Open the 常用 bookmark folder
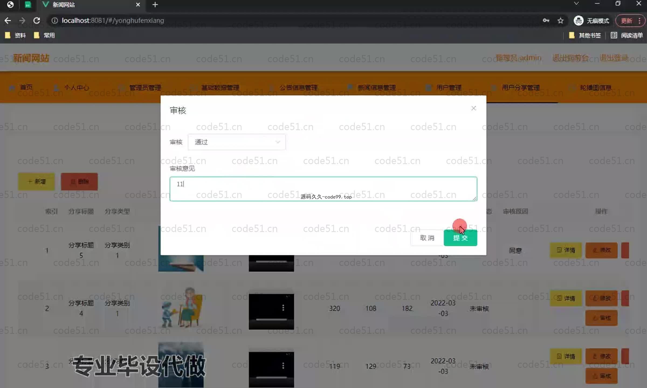 [44, 35]
